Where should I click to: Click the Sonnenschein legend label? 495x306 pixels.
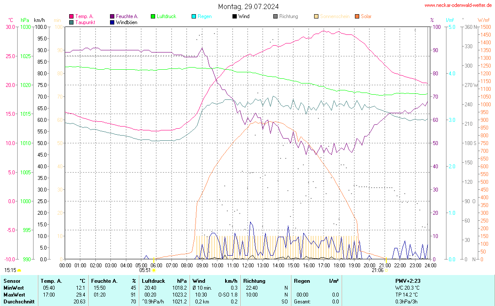tap(336, 16)
